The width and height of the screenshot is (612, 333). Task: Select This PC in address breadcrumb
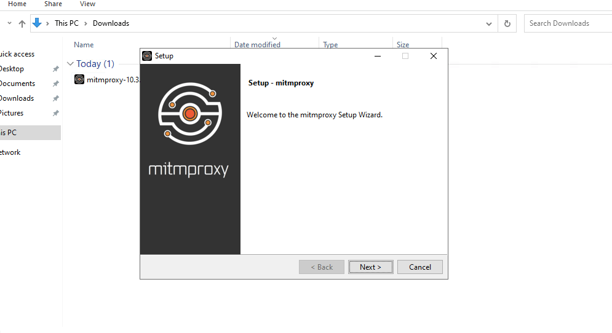tap(67, 23)
